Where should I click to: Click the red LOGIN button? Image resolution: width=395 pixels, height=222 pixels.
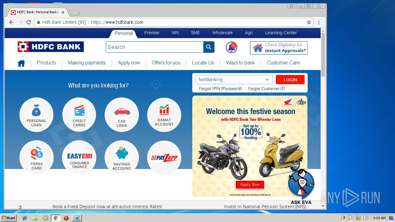[290, 80]
